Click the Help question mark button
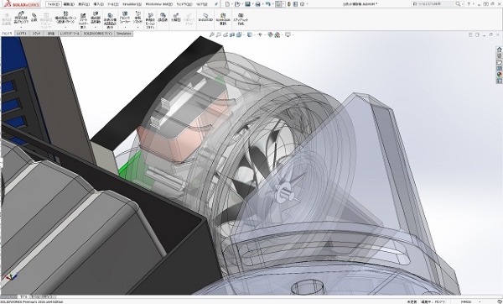503x304 pixels. tap(469, 4)
